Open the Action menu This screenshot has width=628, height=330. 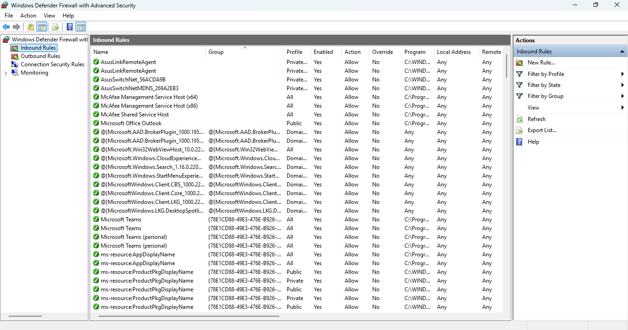pos(28,16)
